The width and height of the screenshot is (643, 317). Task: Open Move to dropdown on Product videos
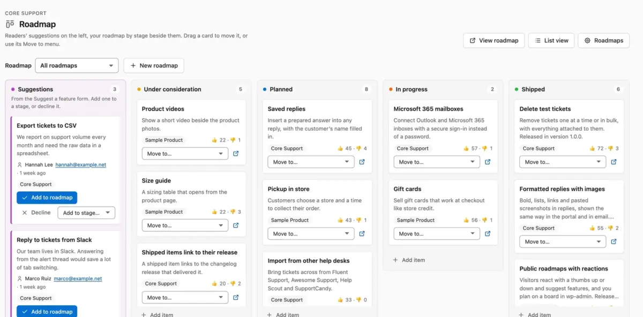click(x=185, y=154)
